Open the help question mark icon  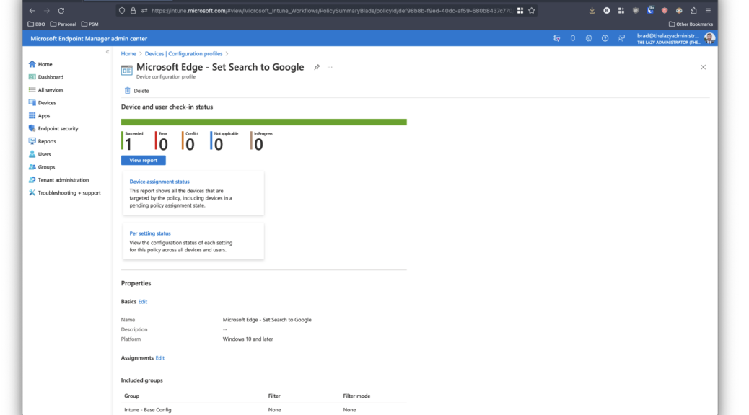pyautogui.click(x=605, y=38)
